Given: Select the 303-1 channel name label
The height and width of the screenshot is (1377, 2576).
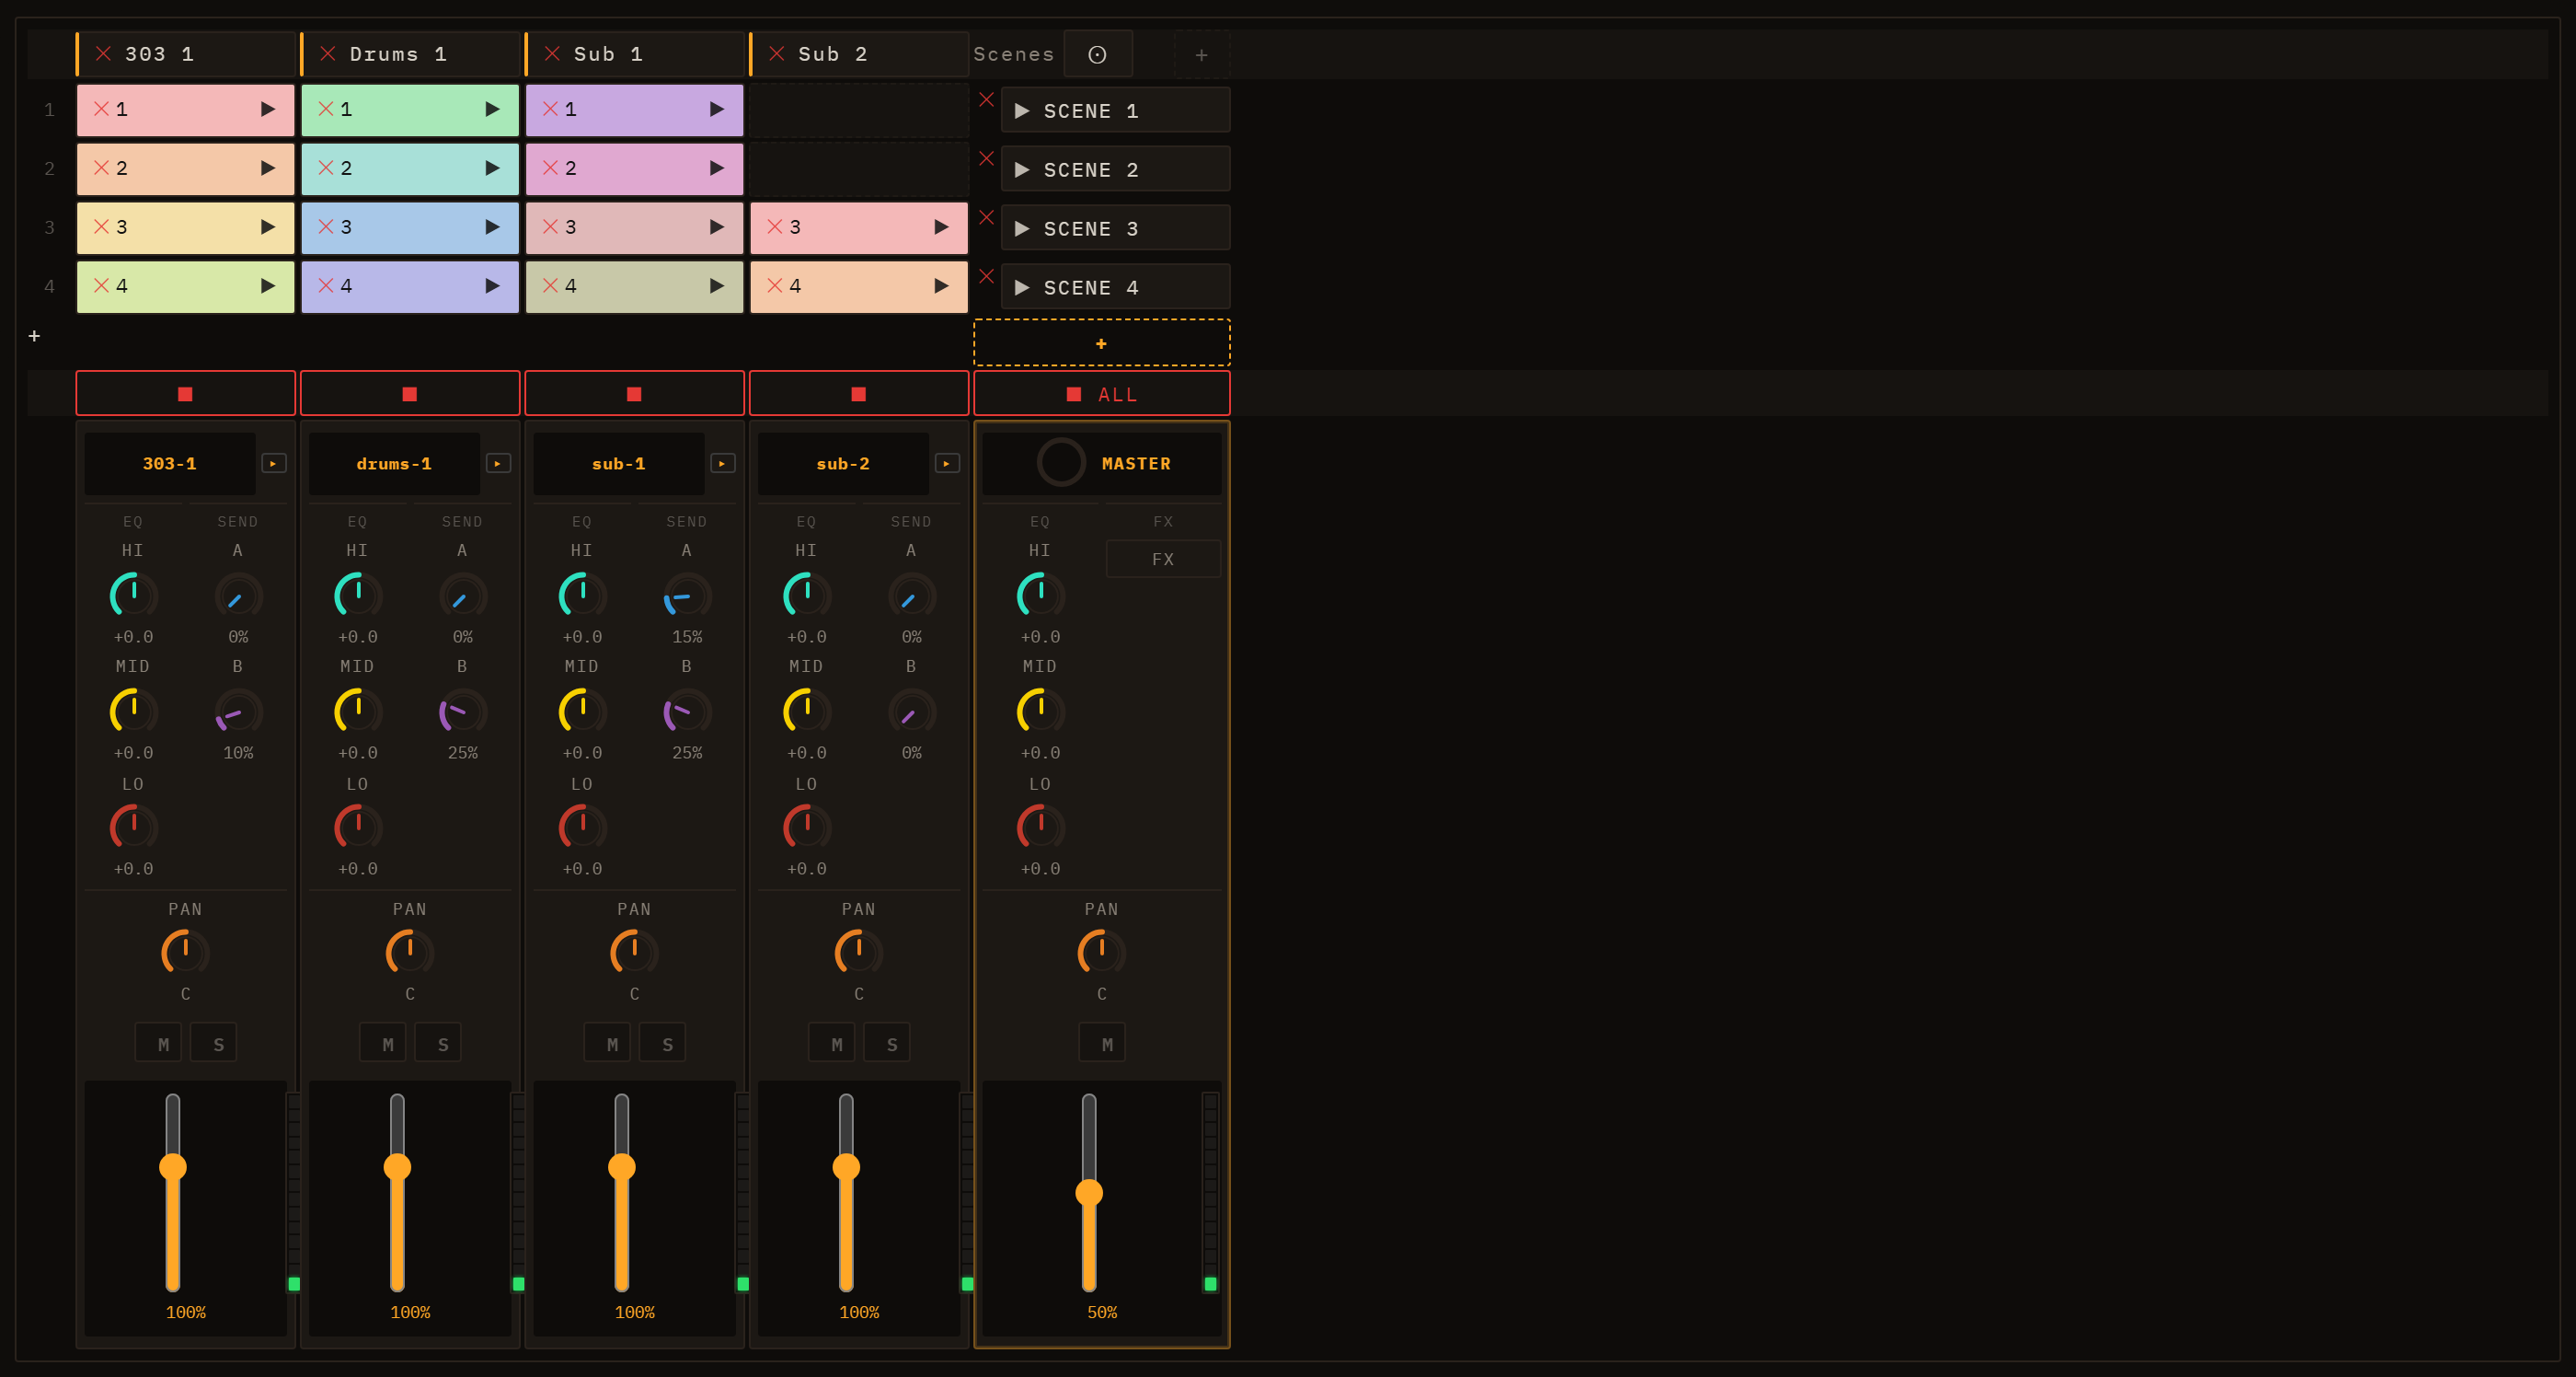Looking at the screenshot, I should click(x=170, y=463).
